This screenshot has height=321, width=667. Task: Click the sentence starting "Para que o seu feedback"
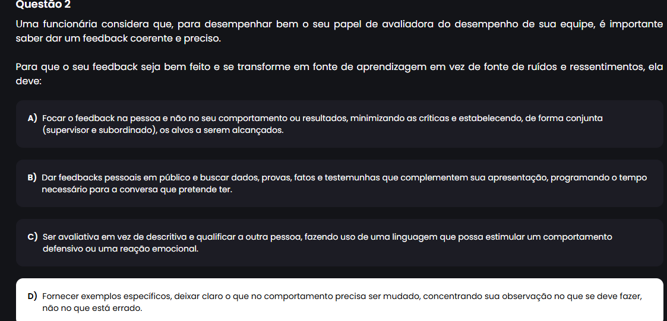[x=339, y=66]
